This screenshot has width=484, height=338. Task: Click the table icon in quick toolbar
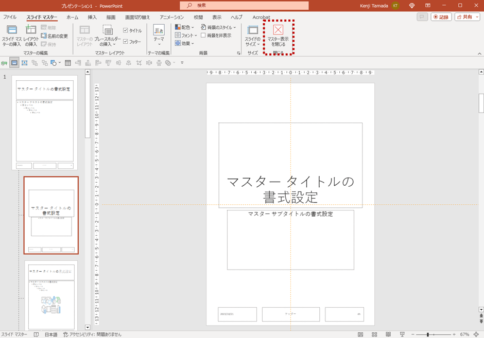pos(67,63)
